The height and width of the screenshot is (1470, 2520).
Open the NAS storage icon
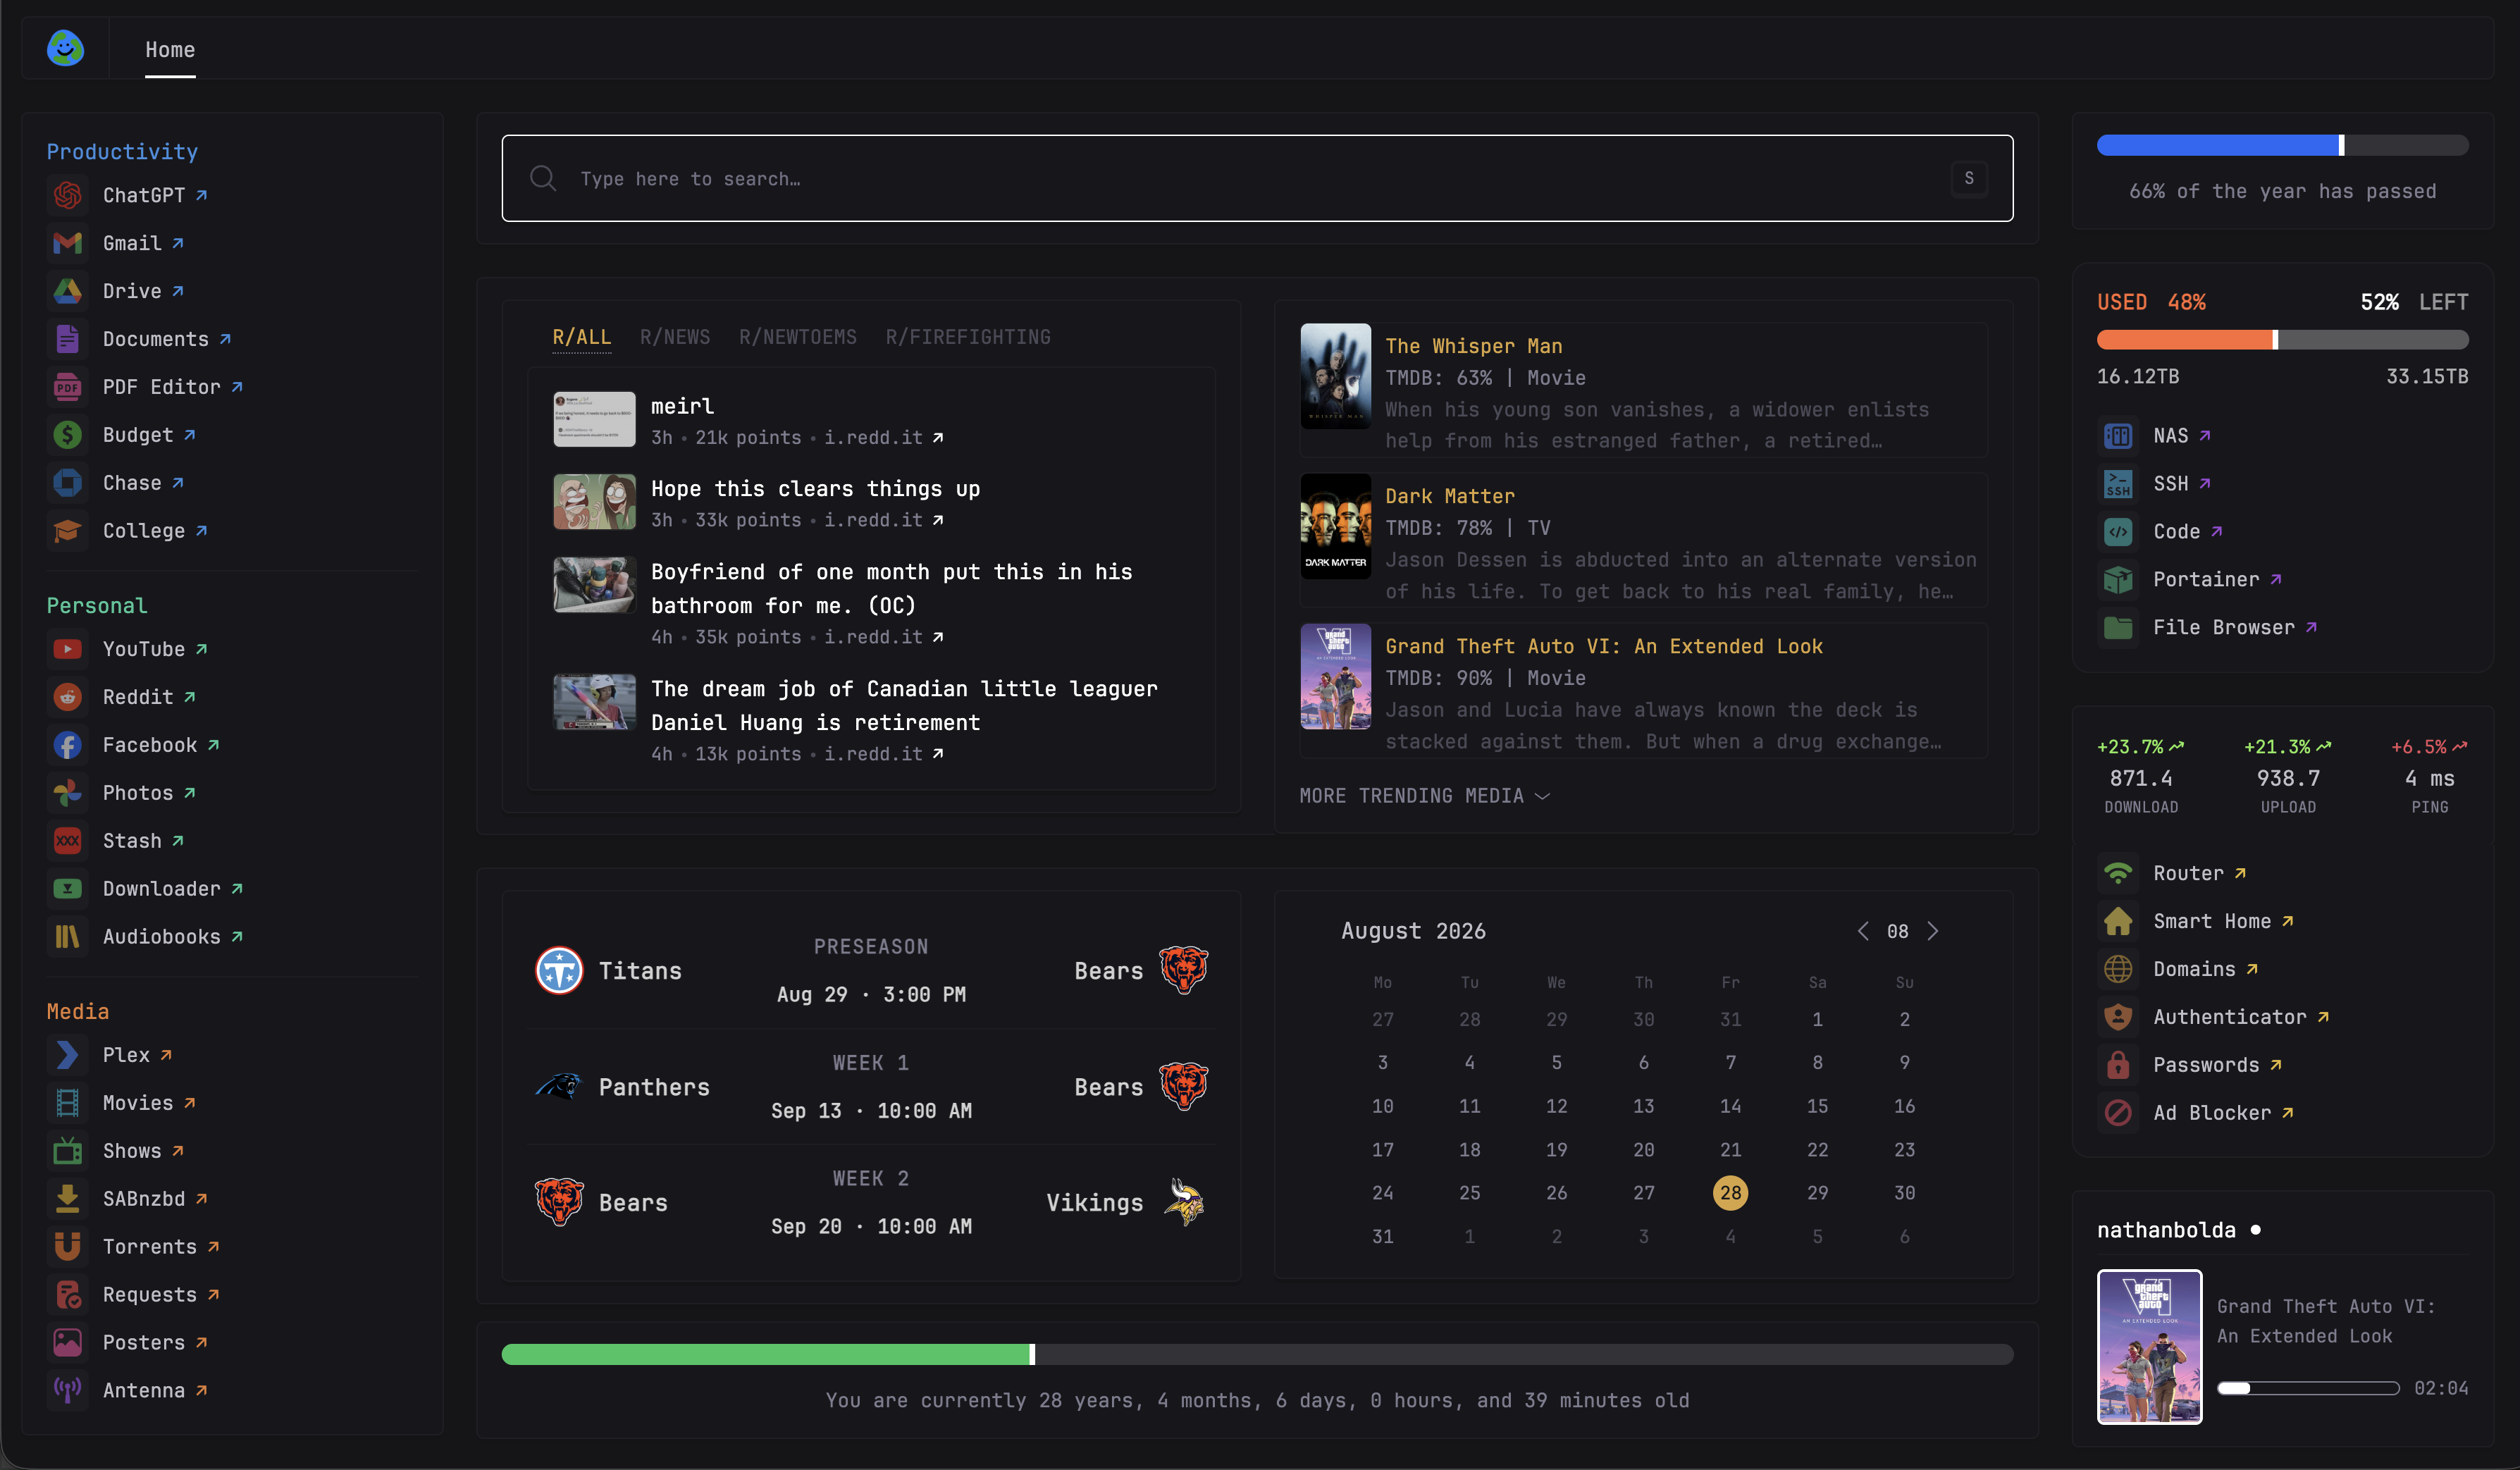(x=2118, y=436)
